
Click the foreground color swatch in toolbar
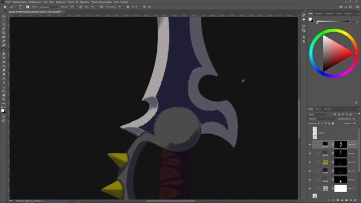(x=2, y=111)
